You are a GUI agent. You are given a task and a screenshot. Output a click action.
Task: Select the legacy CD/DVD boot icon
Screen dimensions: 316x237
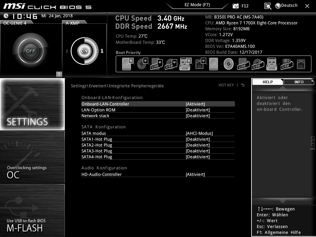point(229,64)
